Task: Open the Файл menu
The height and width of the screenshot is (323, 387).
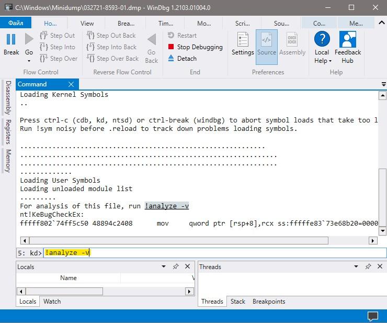Action: [16, 23]
